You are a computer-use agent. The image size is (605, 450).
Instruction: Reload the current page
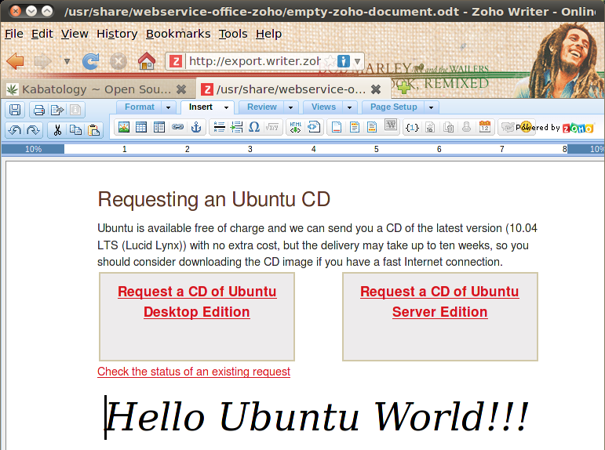pyautogui.click(x=91, y=61)
